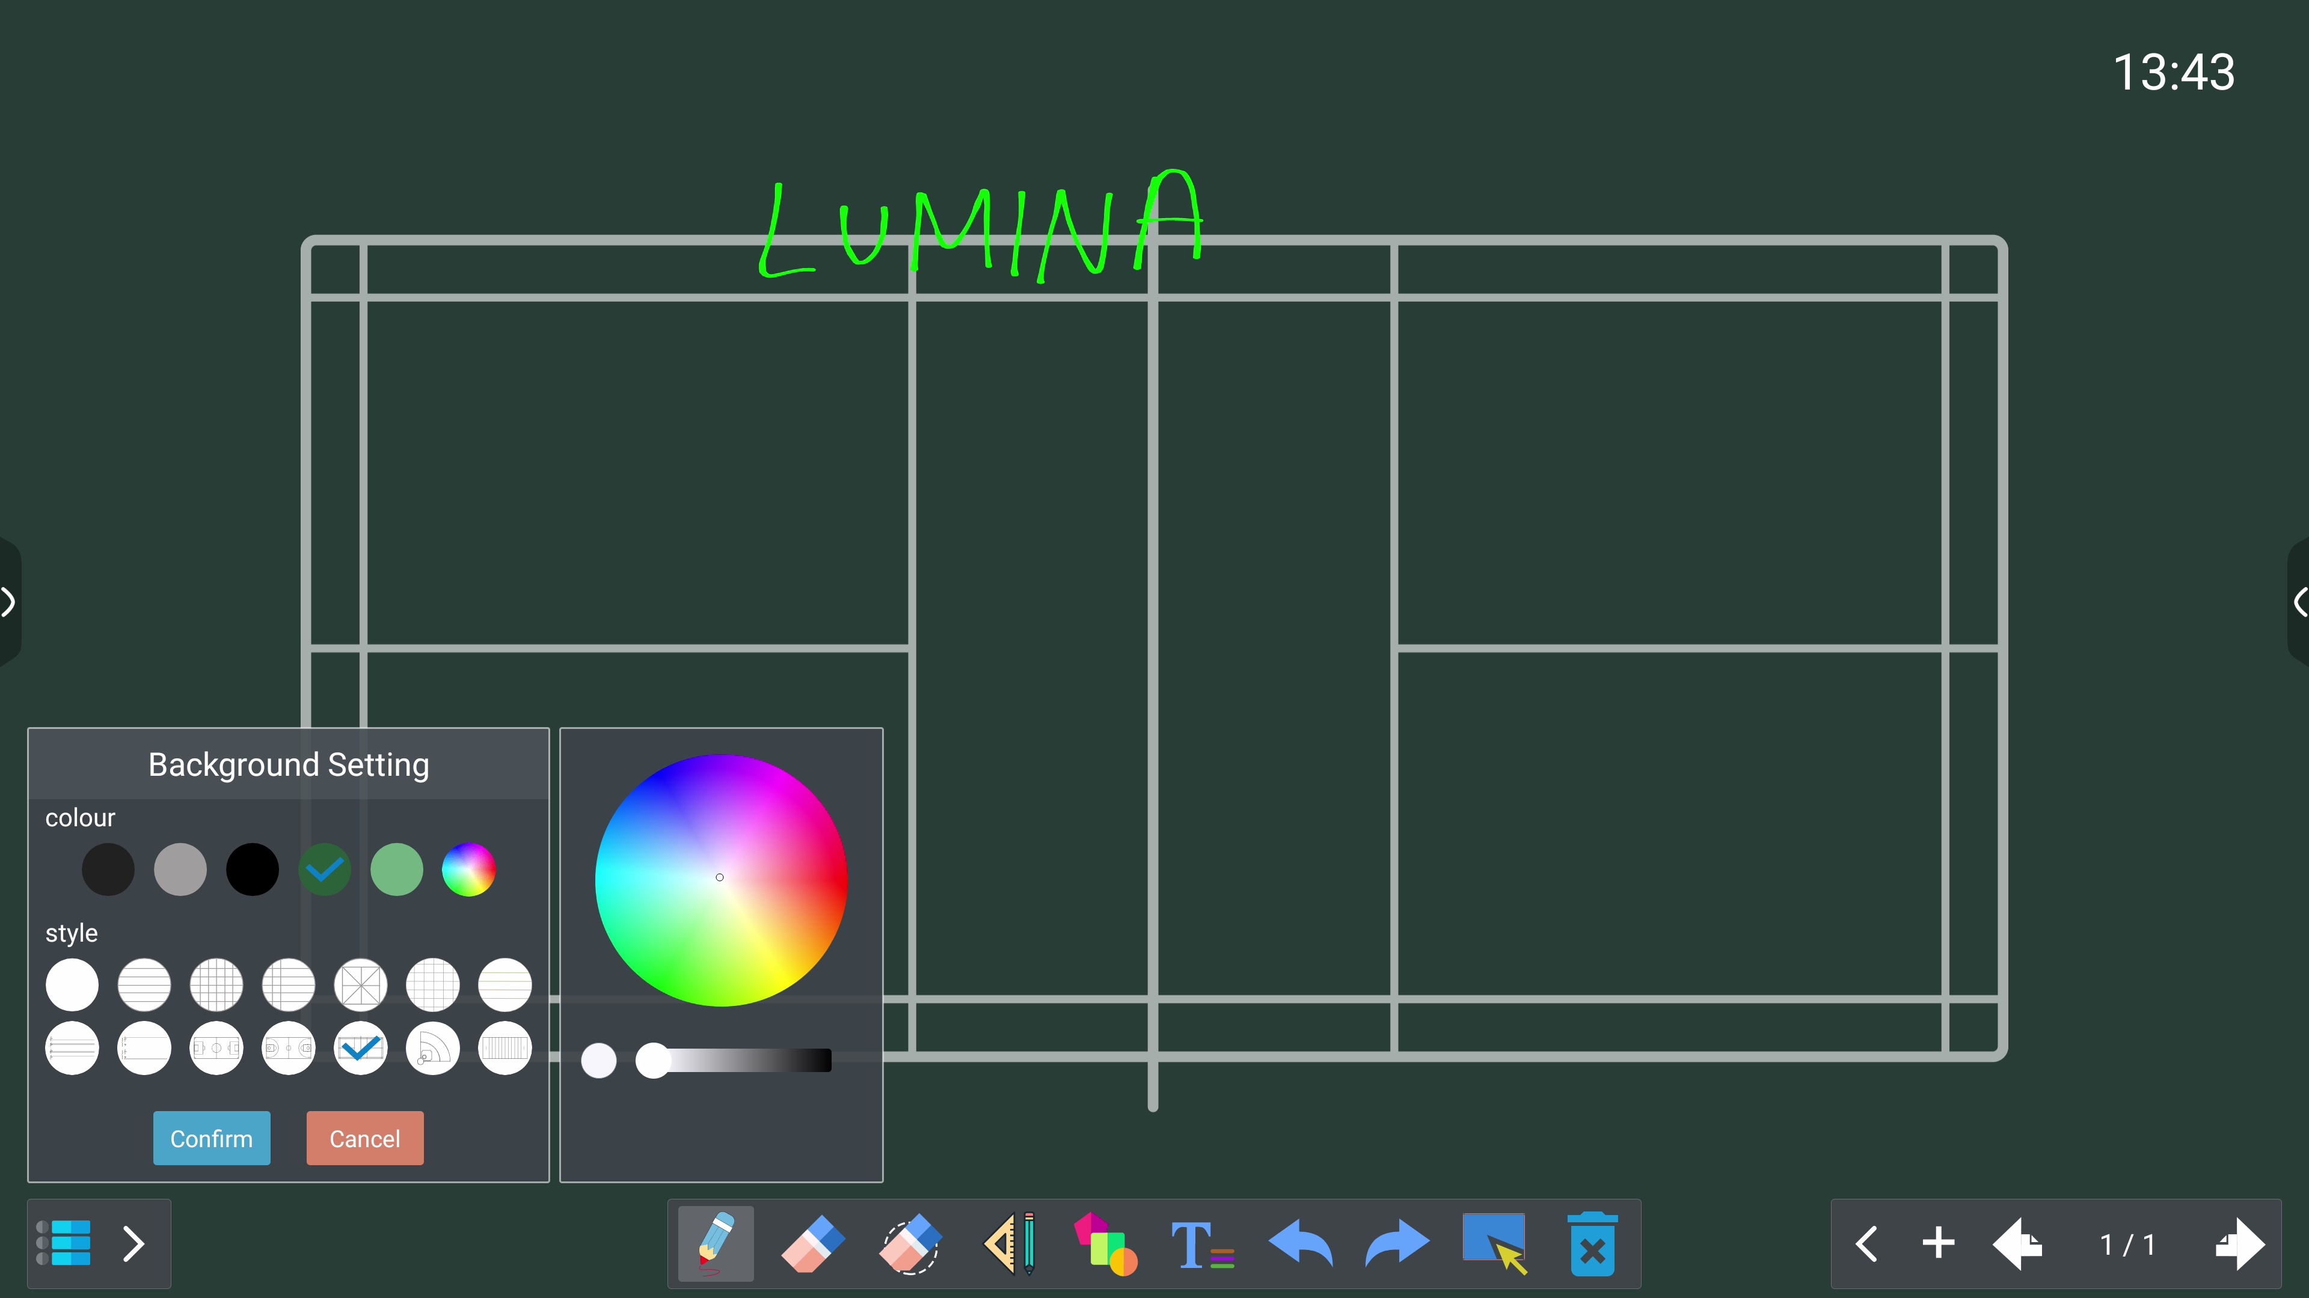This screenshot has height=1298, width=2309.
Task: Cancel the background setting dialog
Action: (365, 1138)
